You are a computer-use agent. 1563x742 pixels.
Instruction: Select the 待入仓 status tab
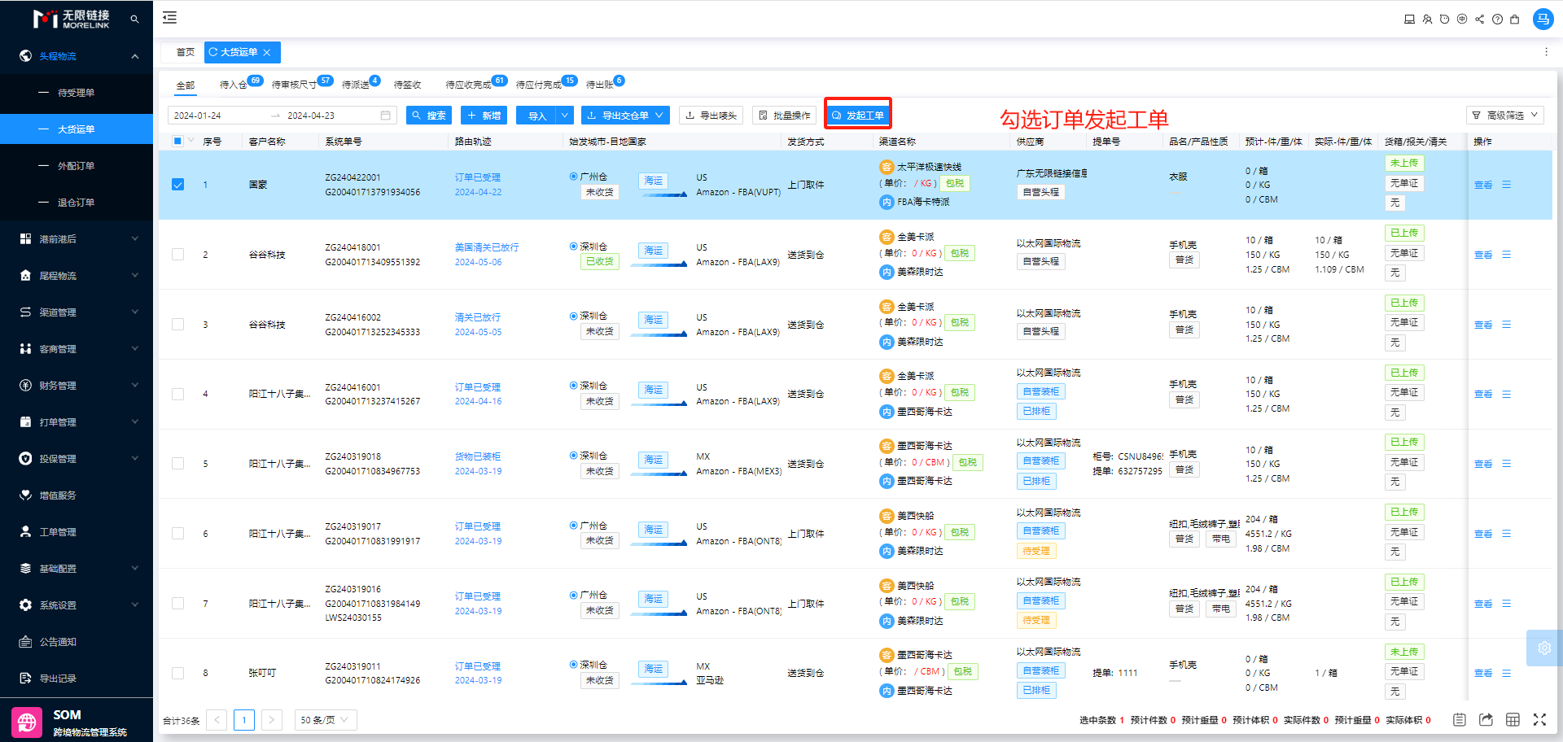[x=234, y=85]
